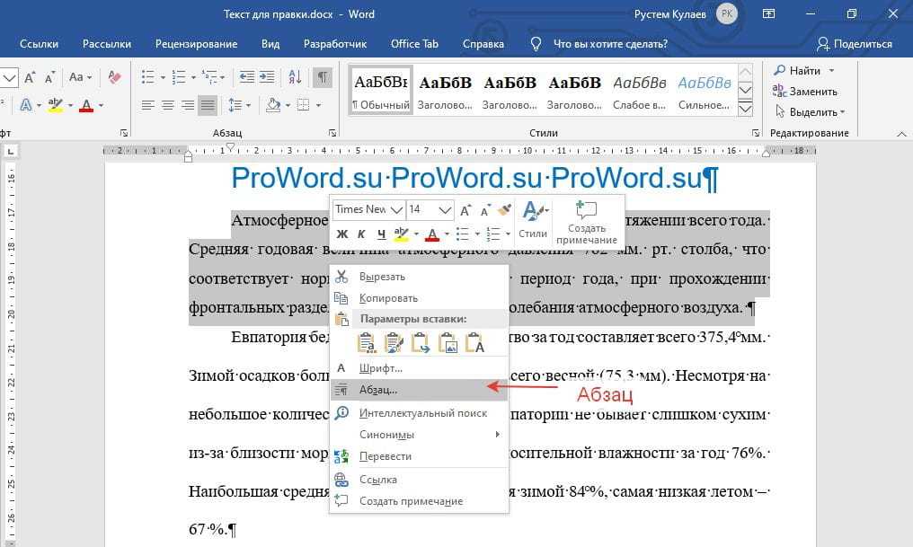Click the sort icon in ribbon
Image resolution: width=913 pixels, height=547 pixels.
coord(295,77)
